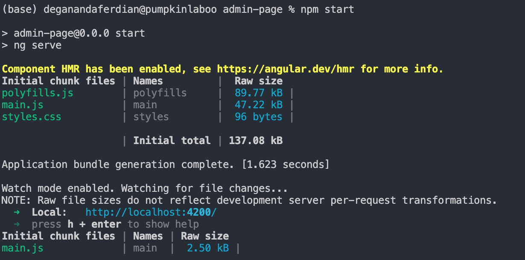Click the "Watch mode enabled" line

[x=145, y=188]
